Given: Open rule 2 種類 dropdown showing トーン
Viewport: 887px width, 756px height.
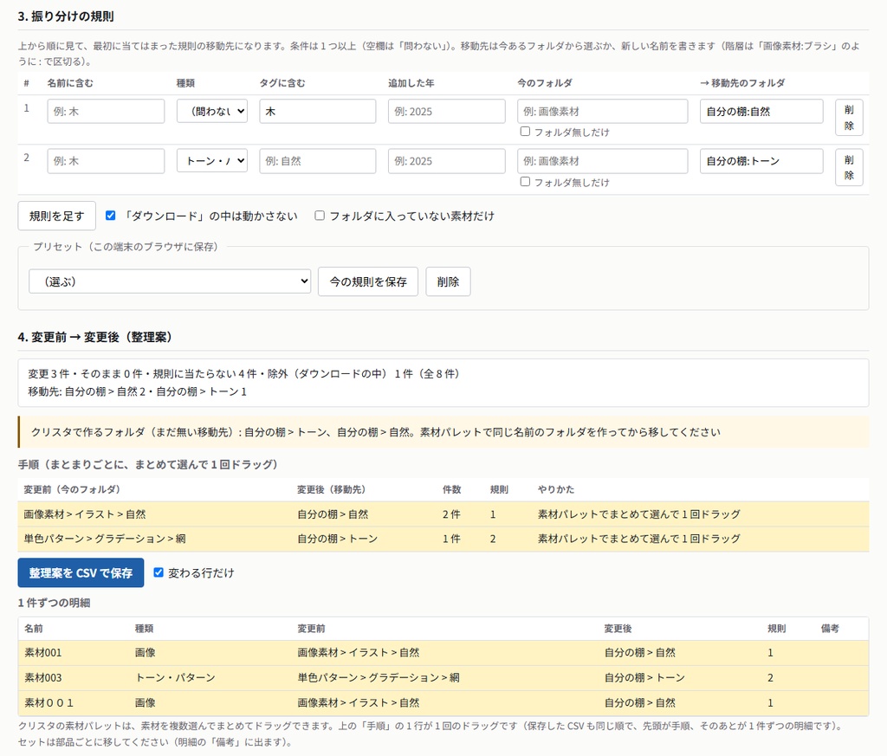Looking at the screenshot, I should pos(212,161).
